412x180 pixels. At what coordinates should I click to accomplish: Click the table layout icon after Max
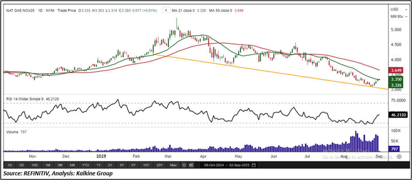point(191,165)
